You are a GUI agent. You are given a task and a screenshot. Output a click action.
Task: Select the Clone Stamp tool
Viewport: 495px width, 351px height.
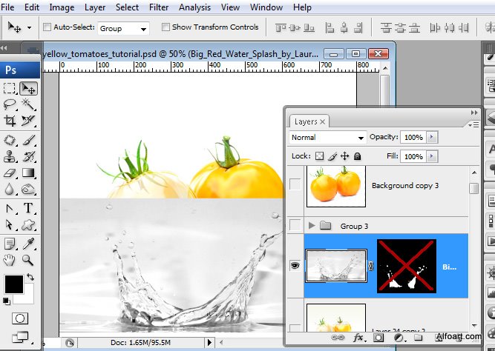tap(10, 156)
